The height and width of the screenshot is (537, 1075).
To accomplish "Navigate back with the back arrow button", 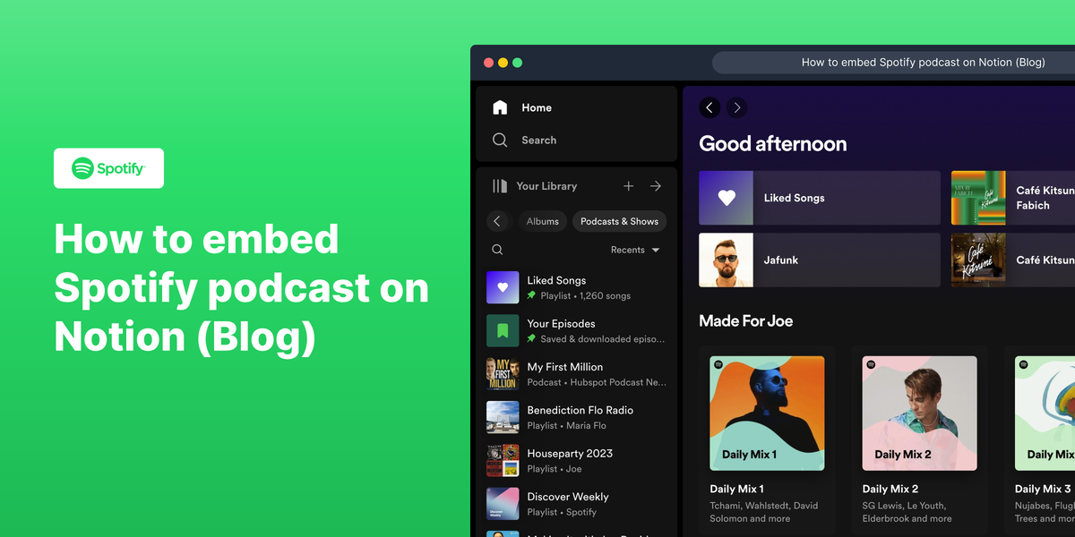I will pyautogui.click(x=709, y=107).
